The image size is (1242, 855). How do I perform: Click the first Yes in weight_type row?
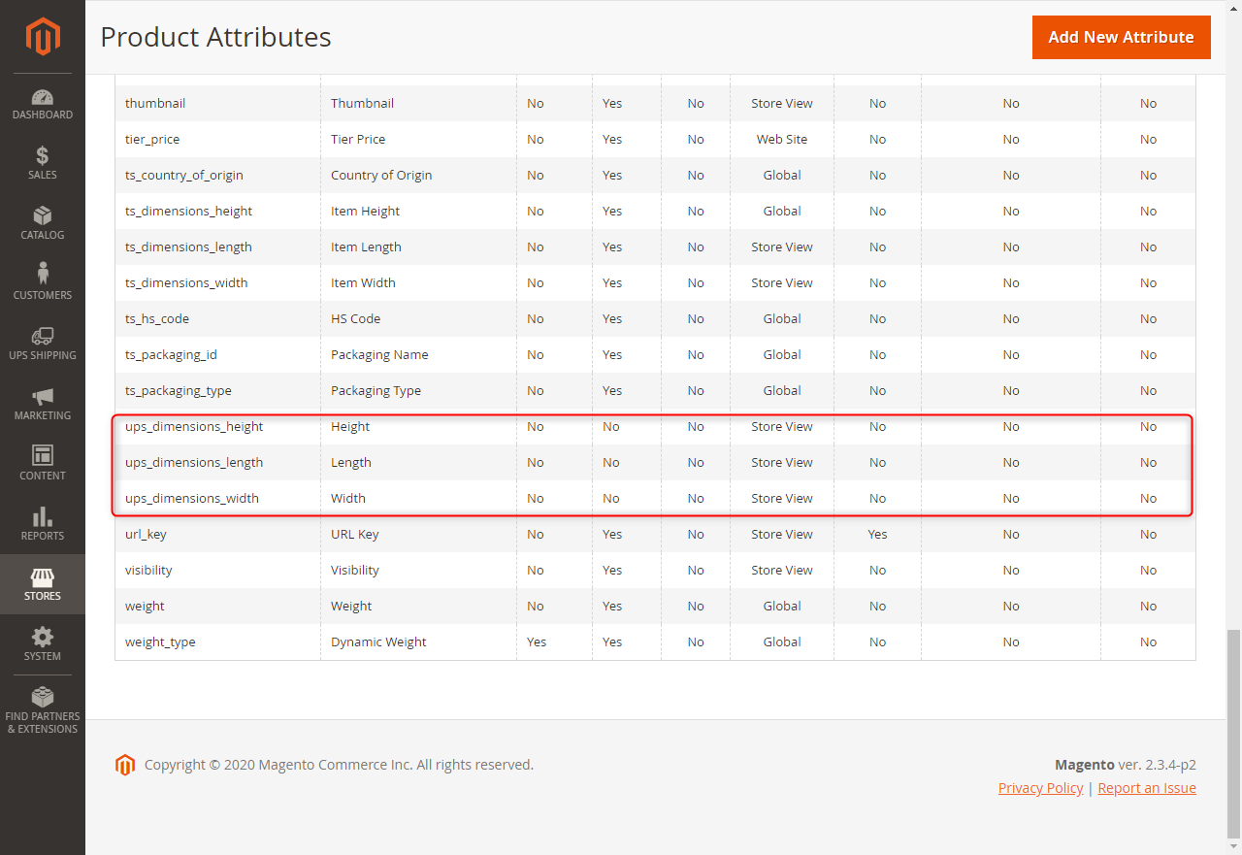point(537,641)
